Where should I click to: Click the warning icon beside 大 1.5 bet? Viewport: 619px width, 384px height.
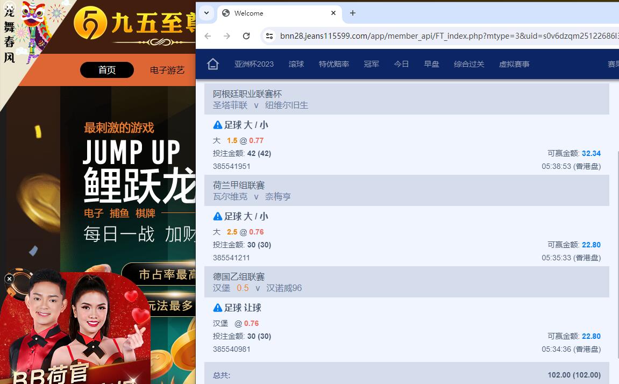217,125
